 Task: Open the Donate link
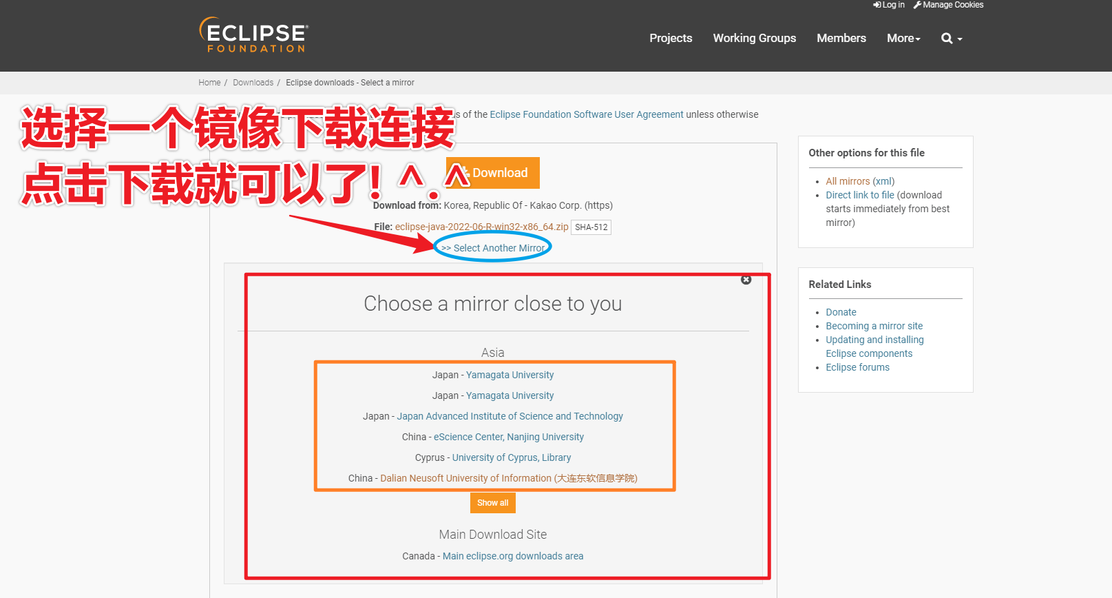point(841,312)
